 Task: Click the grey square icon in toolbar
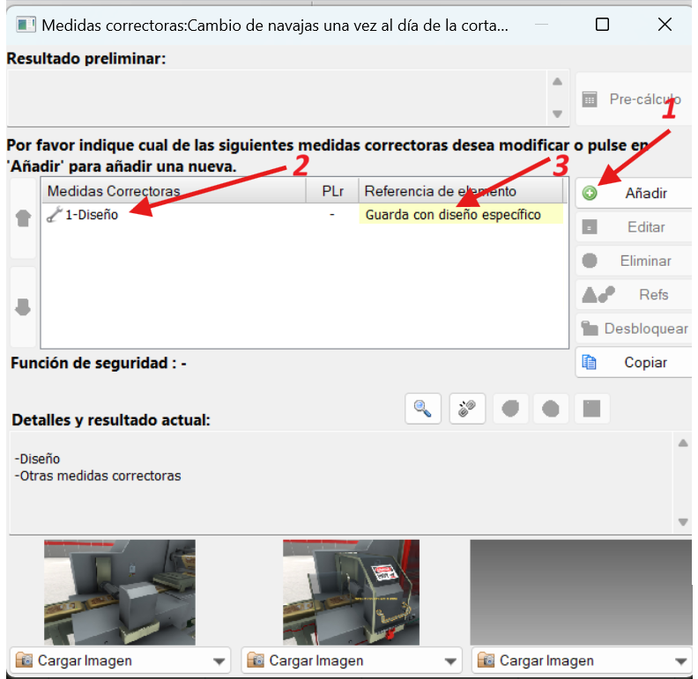pyautogui.click(x=591, y=409)
